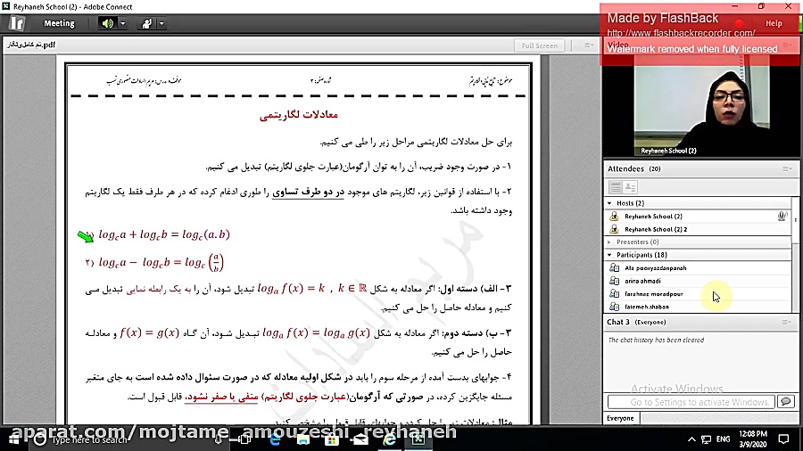Open the Chat 3 pod options menu

787,322
